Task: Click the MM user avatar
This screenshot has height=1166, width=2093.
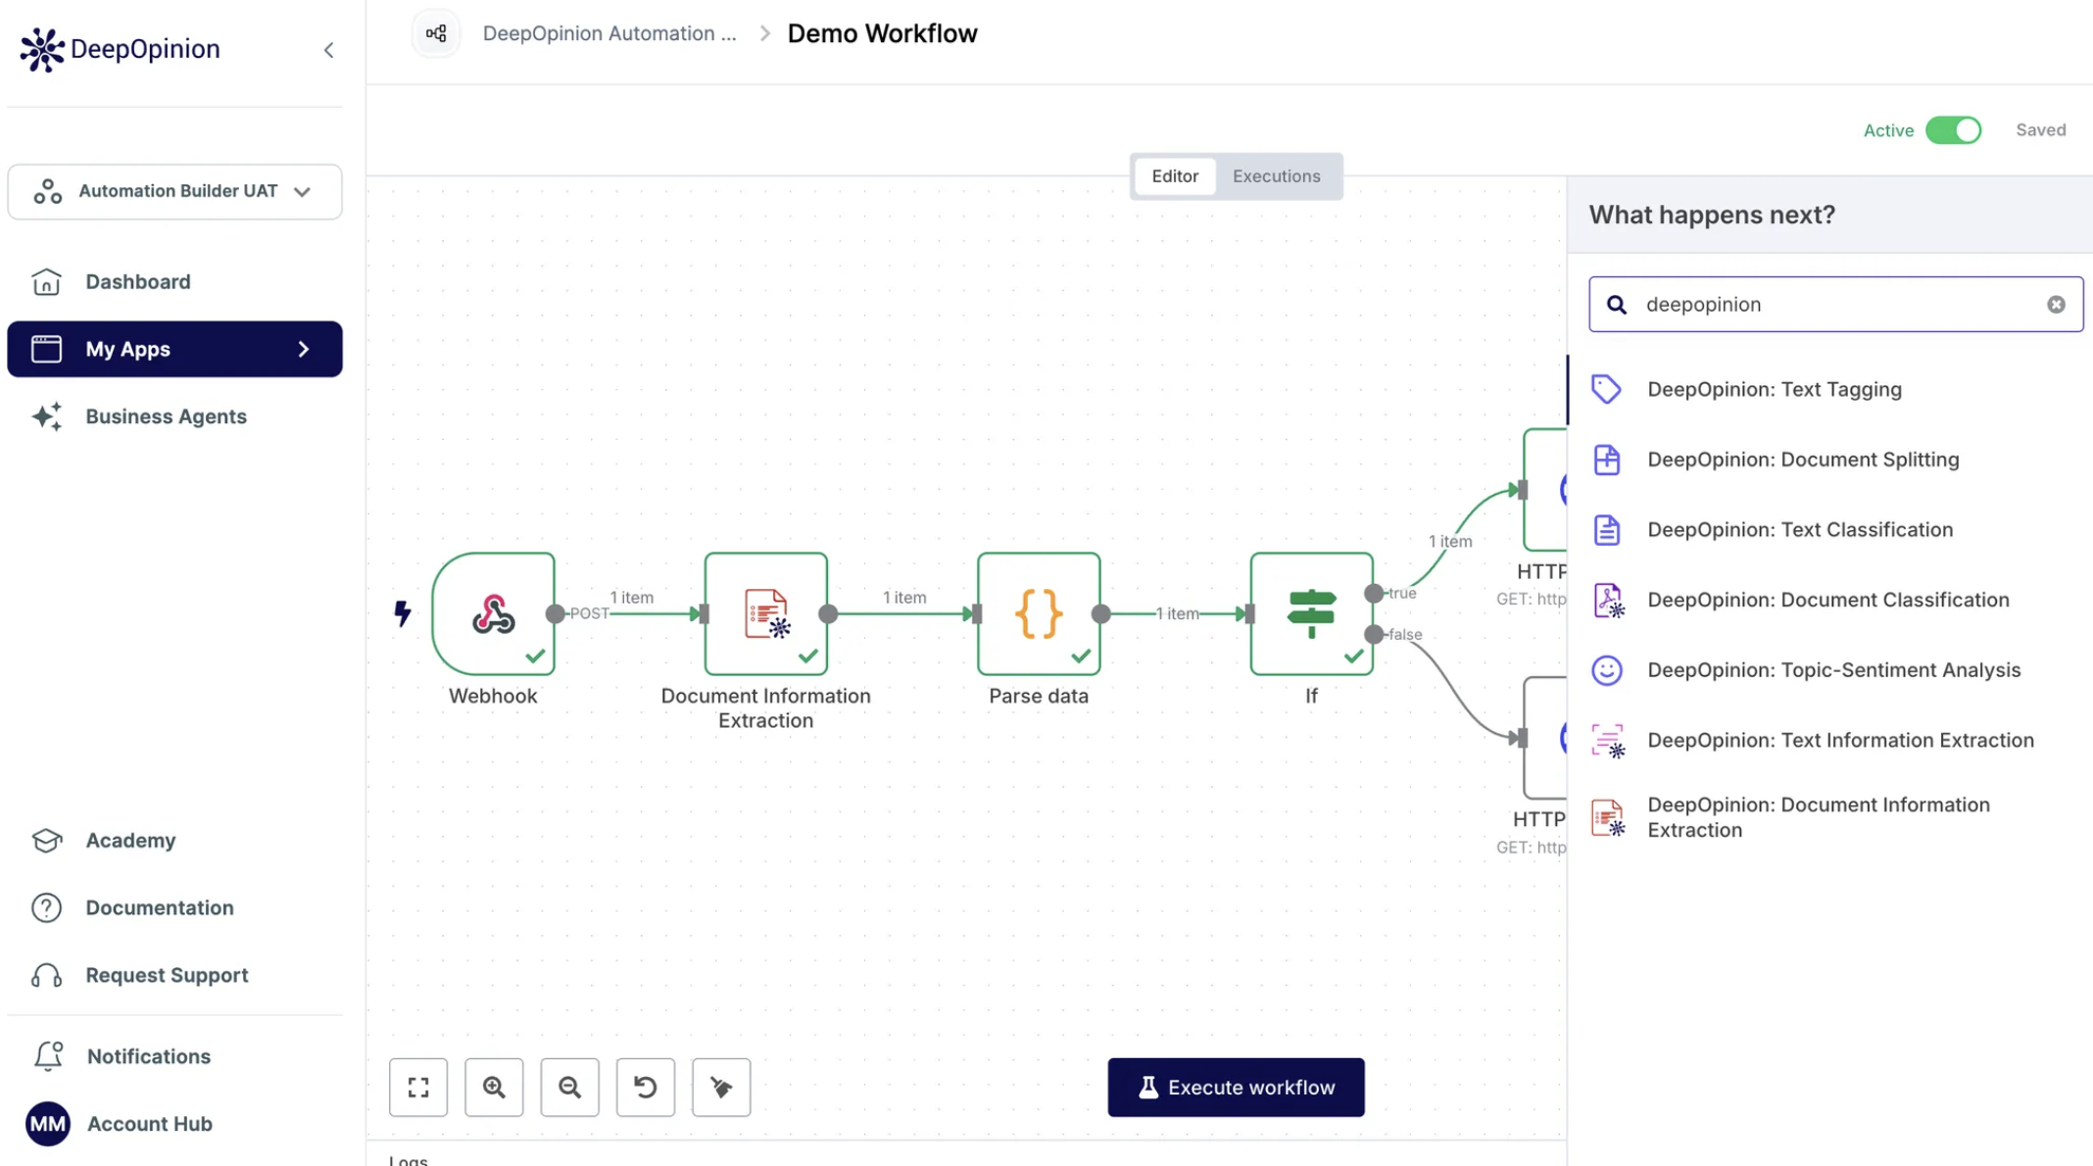Action: tap(47, 1124)
